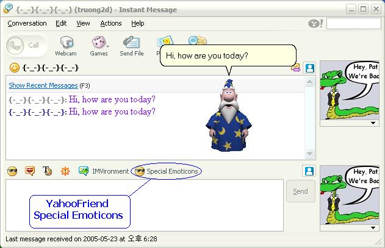This screenshot has height=248, width=385.
Task: Click the Yahoo Y! logo
Action: click(315, 24)
